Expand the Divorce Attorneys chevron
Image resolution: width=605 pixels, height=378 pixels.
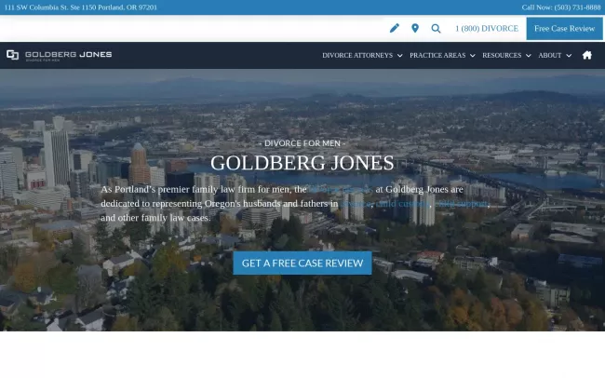399,56
